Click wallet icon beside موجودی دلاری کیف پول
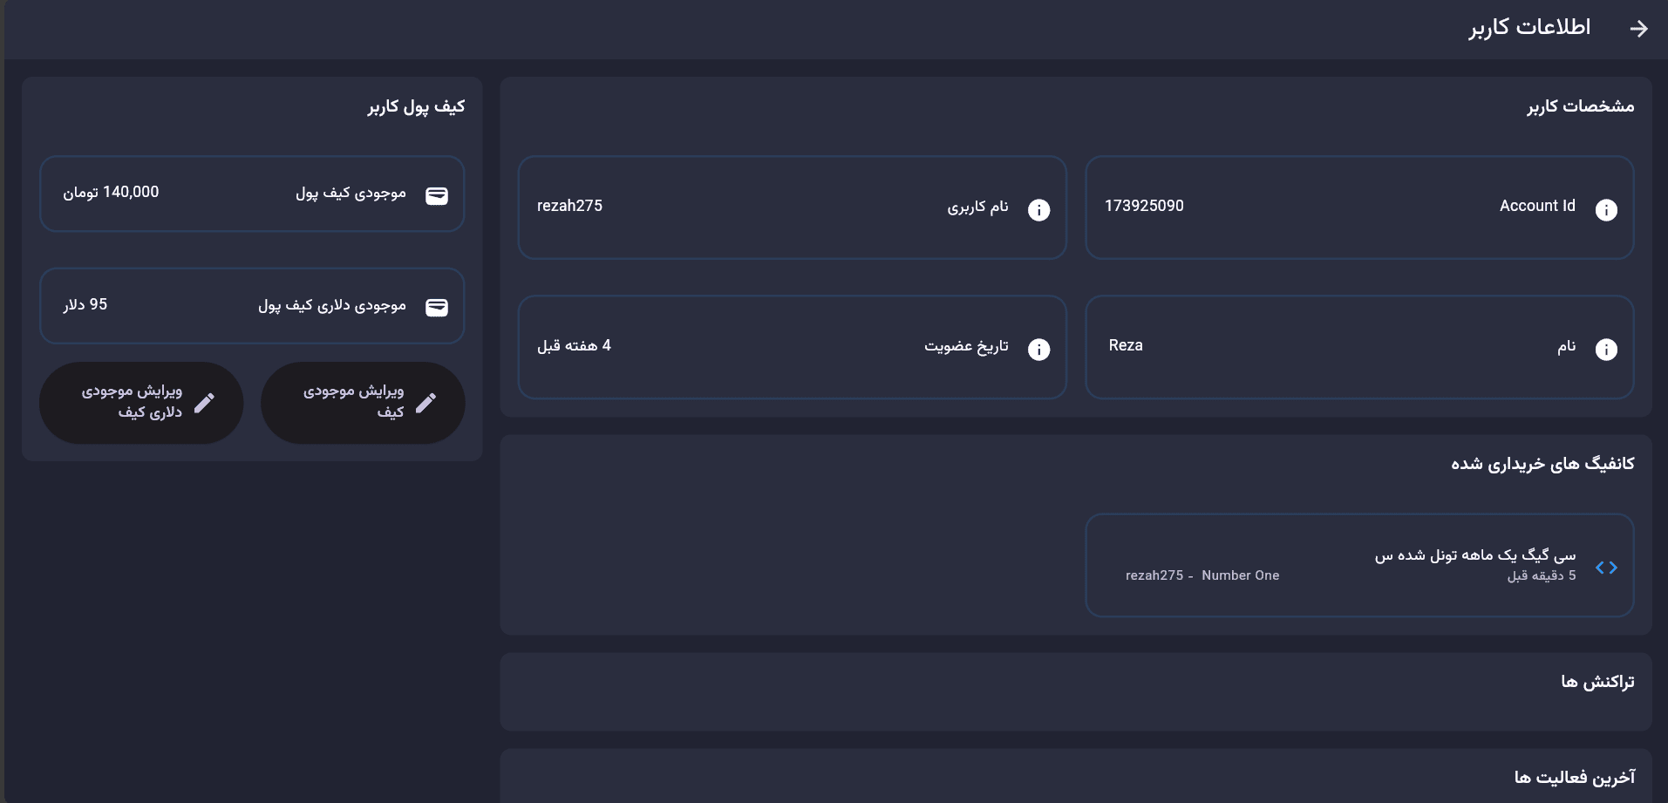The width and height of the screenshot is (1668, 803). click(437, 307)
